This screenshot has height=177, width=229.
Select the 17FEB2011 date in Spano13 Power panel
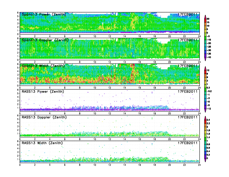(188, 14)
